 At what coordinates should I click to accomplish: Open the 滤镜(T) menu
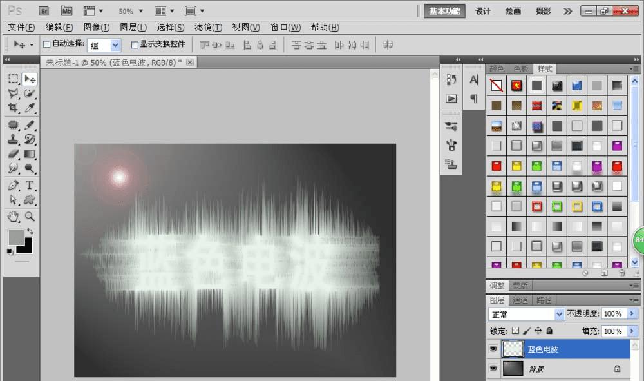coord(208,27)
